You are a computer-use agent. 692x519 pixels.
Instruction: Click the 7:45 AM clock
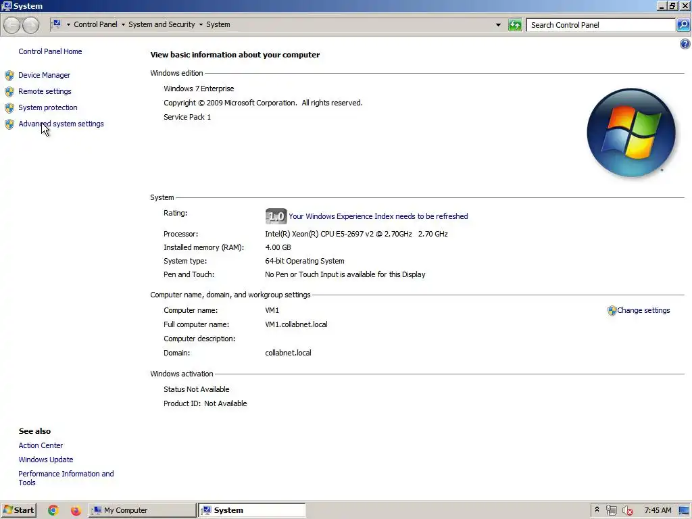pyautogui.click(x=658, y=510)
